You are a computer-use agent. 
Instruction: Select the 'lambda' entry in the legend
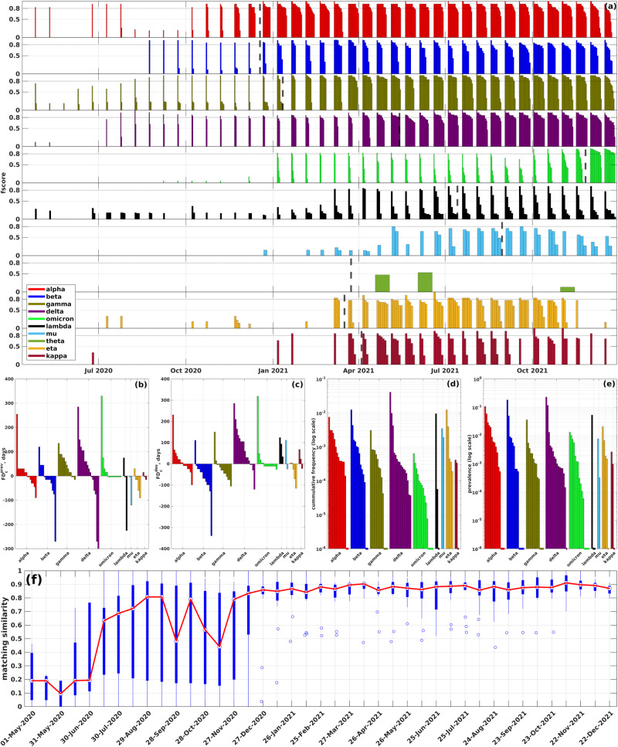[59, 326]
